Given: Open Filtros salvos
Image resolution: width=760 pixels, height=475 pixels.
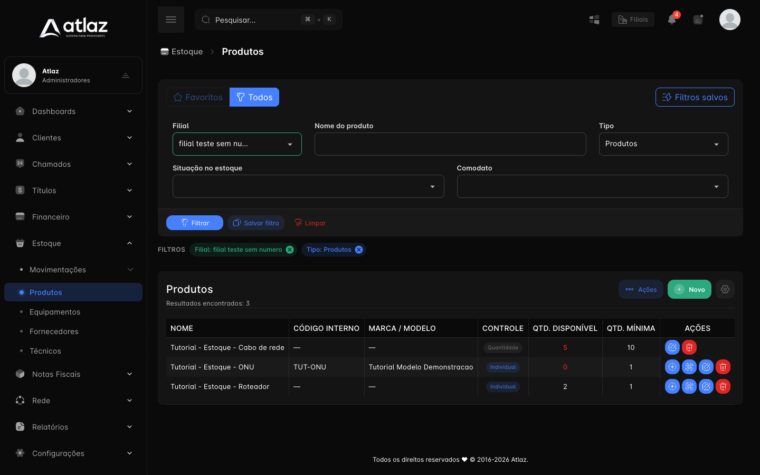Looking at the screenshot, I should click(695, 97).
